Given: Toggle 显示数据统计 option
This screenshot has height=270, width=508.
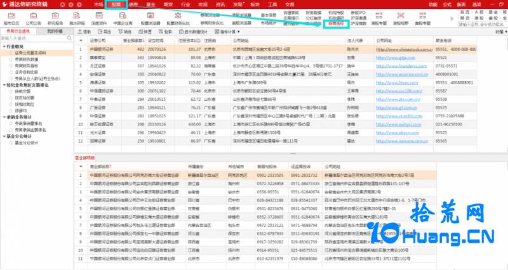Looking at the screenshot, I should coord(193,32).
